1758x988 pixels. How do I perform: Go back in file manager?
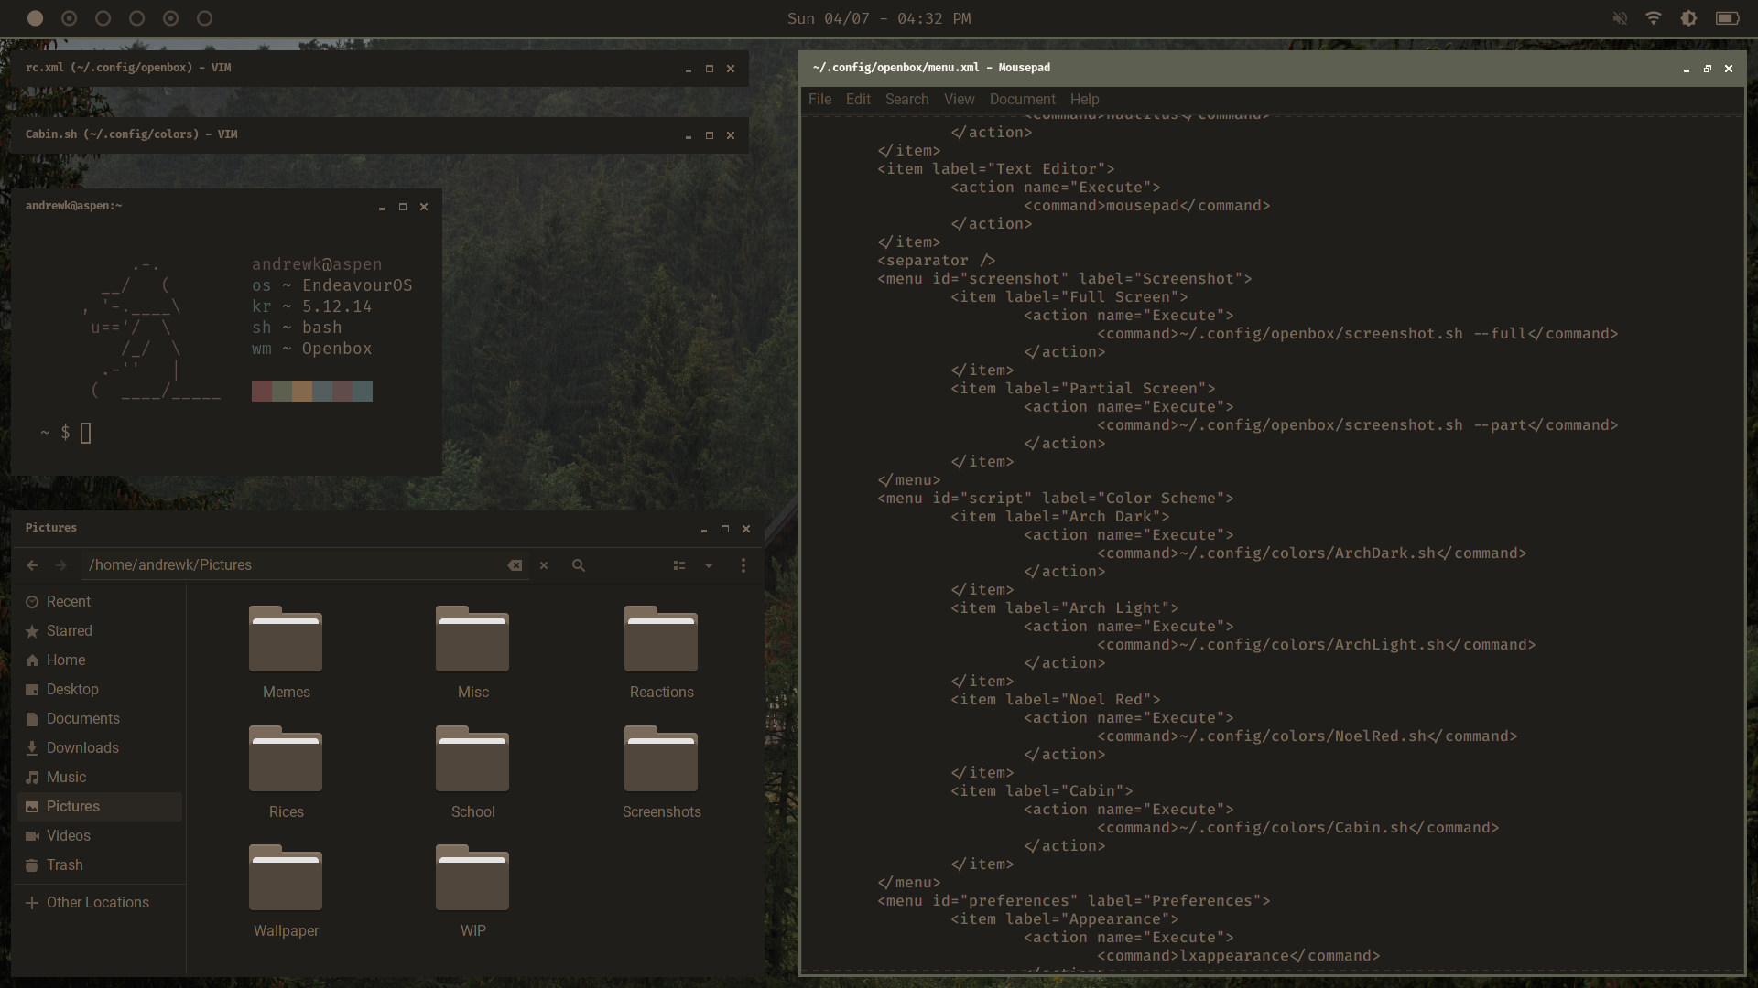coord(32,565)
